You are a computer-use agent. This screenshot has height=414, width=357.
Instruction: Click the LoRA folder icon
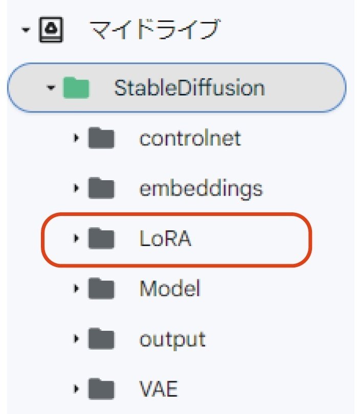coord(101,238)
